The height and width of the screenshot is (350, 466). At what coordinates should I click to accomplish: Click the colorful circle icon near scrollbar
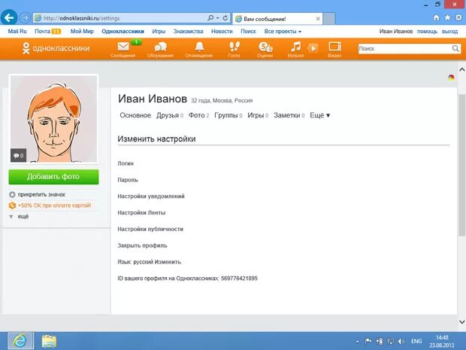451,78
